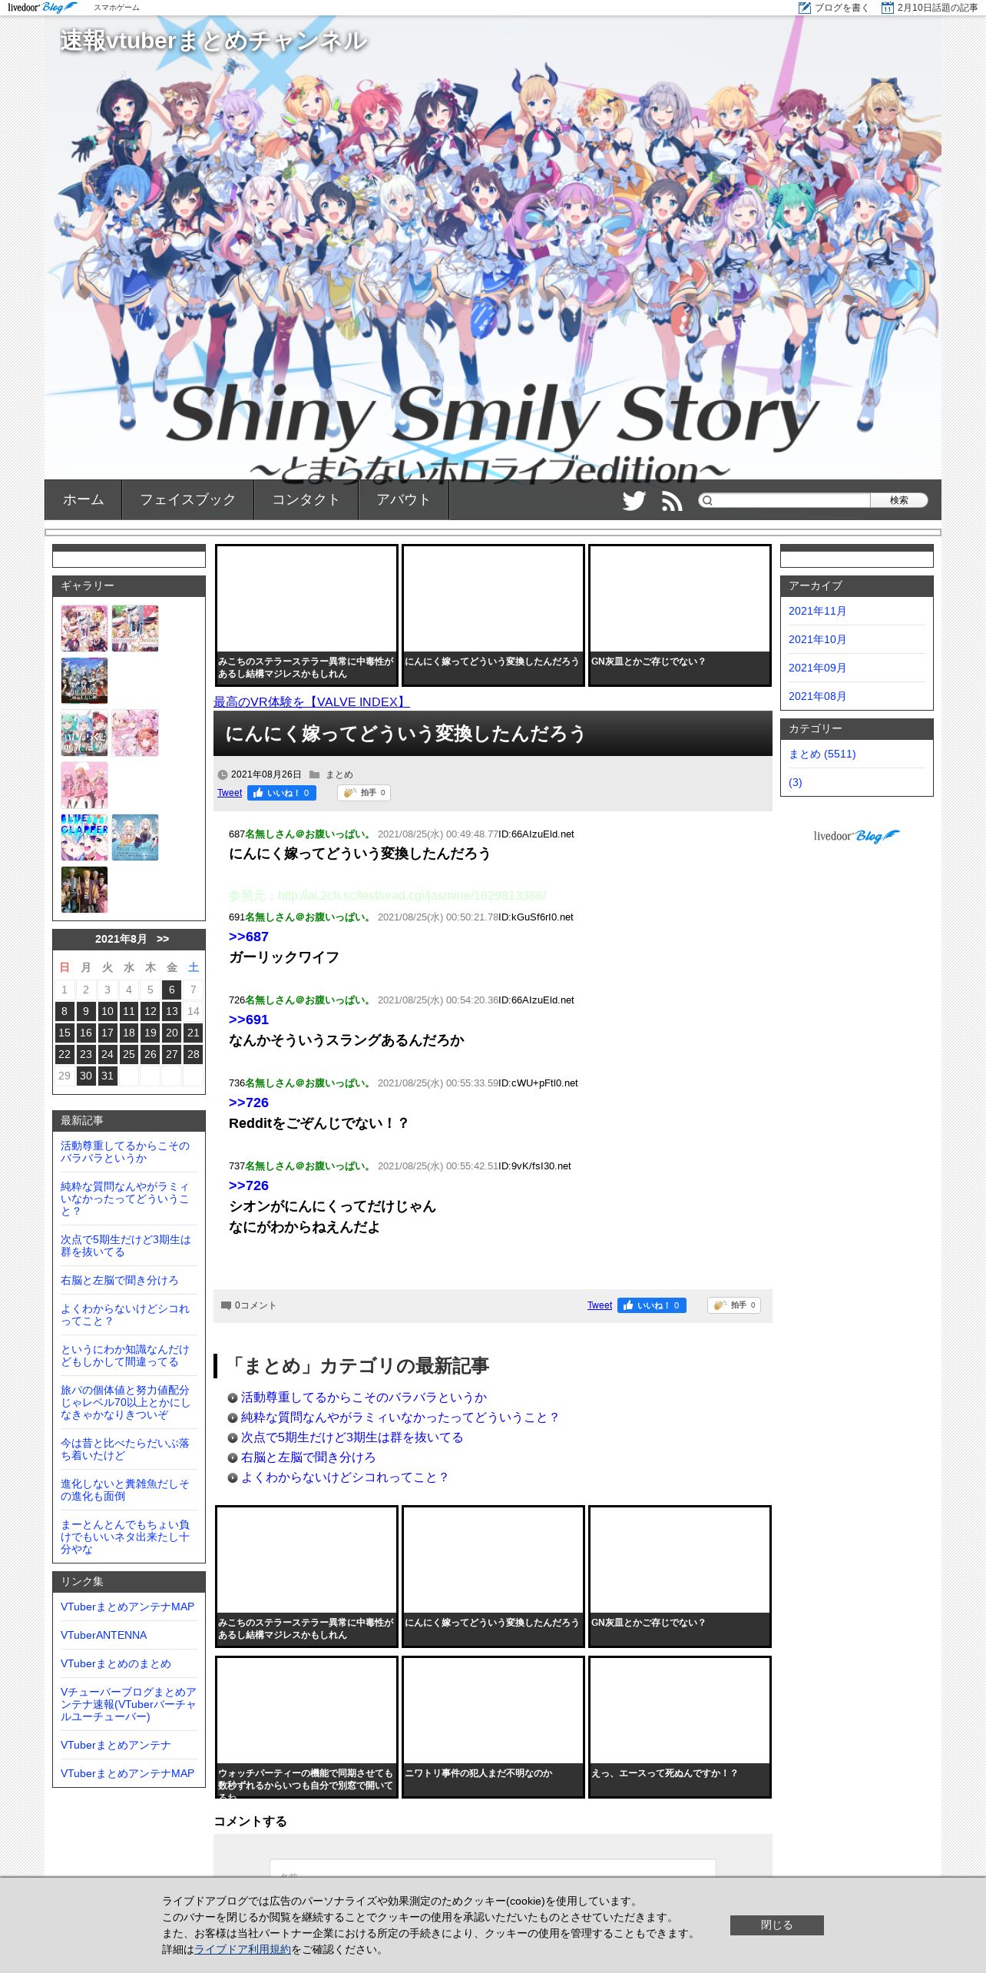Go to next month with >> arrow
Image resolution: width=986 pixels, height=1973 pixels.
(163, 939)
